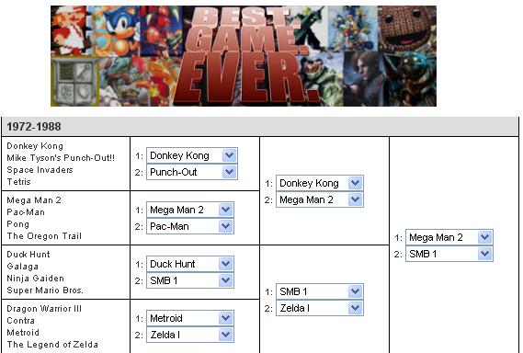The width and height of the screenshot is (523, 353).
Task: Click The Legend of Zelda text
Action: (x=52, y=345)
